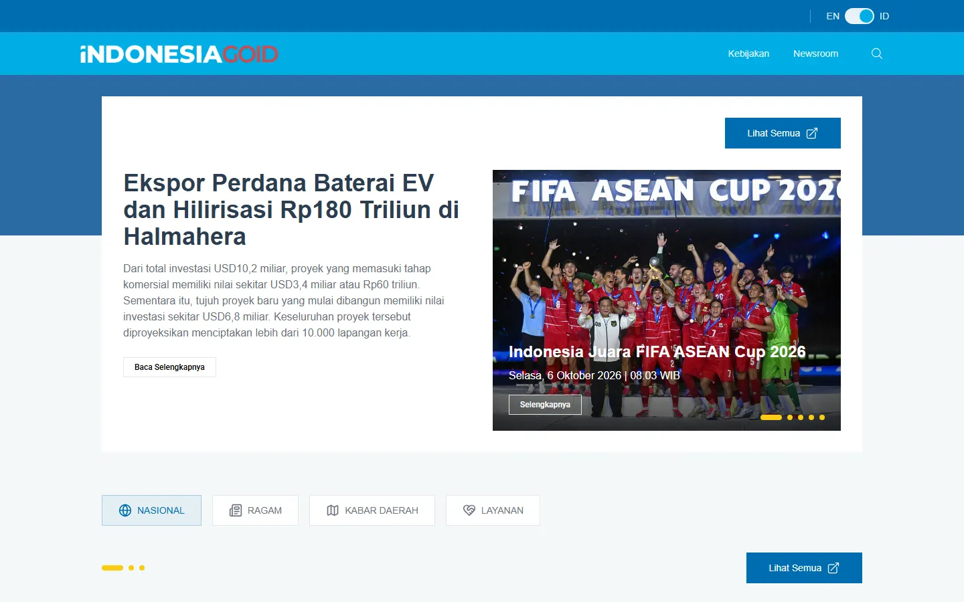Select the NASIONAL tab

pos(151,510)
